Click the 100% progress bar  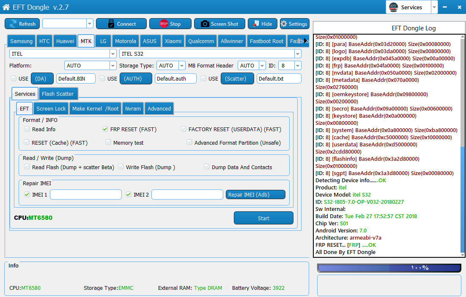click(389, 268)
